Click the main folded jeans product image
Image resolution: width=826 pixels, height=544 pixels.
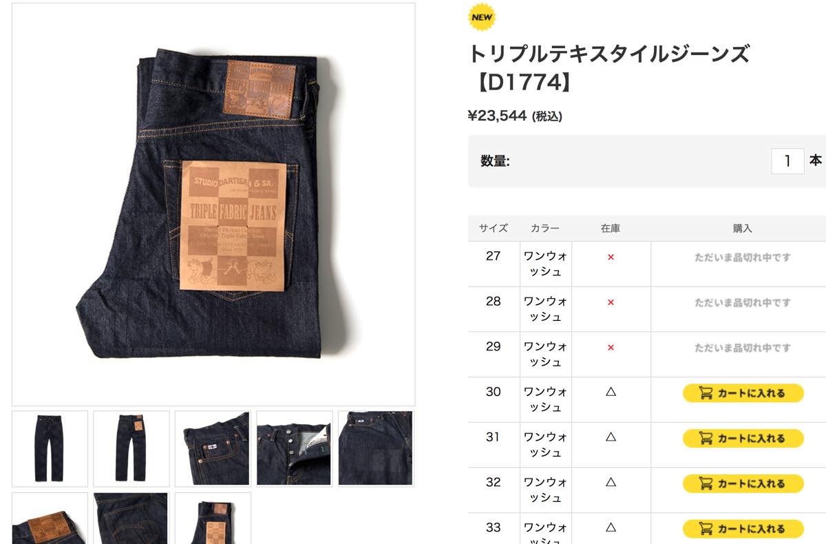pos(213,205)
